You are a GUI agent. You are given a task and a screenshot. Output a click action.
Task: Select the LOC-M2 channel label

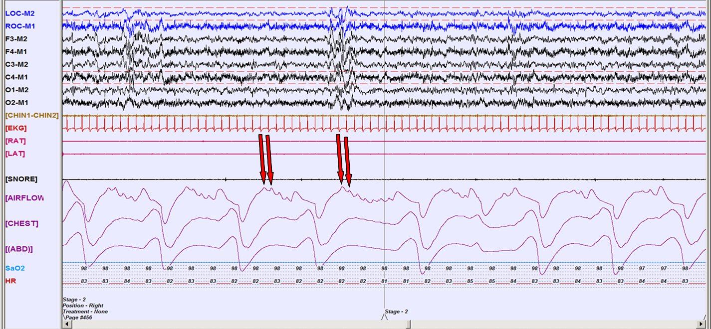(x=20, y=13)
